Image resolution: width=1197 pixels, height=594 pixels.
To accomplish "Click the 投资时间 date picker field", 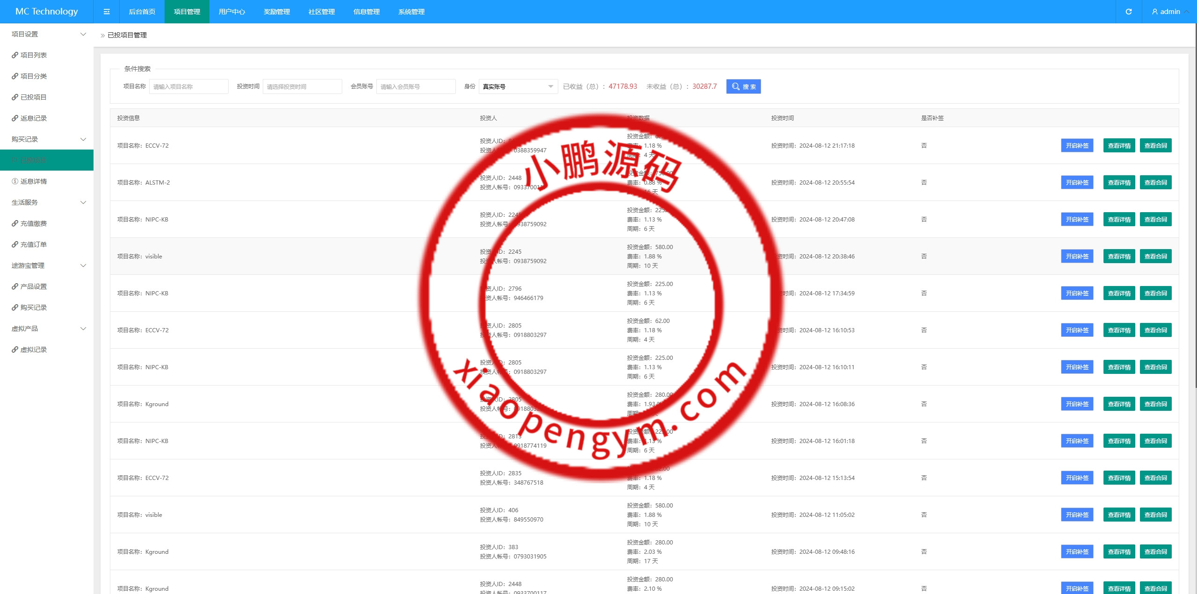I will (302, 86).
